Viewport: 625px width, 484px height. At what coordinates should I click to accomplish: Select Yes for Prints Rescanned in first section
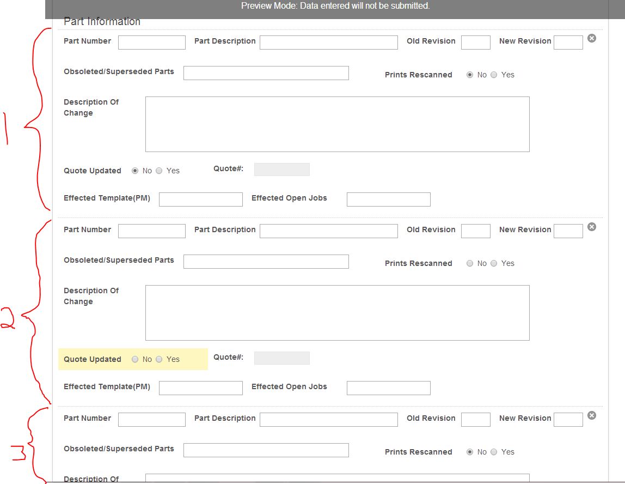(x=494, y=75)
